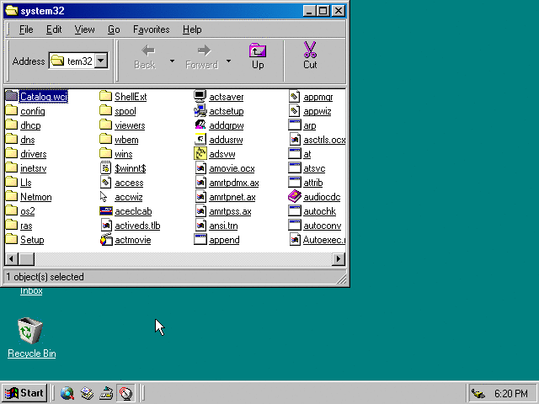
Task: Click the Inbox desktop link
Action: [x=31, y=290]
